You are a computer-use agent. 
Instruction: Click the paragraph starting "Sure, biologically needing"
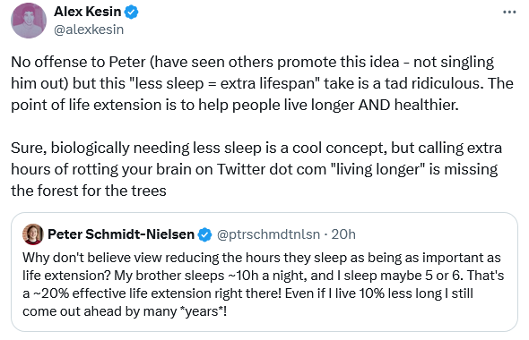tap(256, 169)
